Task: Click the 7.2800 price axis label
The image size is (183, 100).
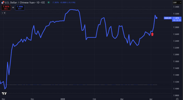Action: [176, 27]
